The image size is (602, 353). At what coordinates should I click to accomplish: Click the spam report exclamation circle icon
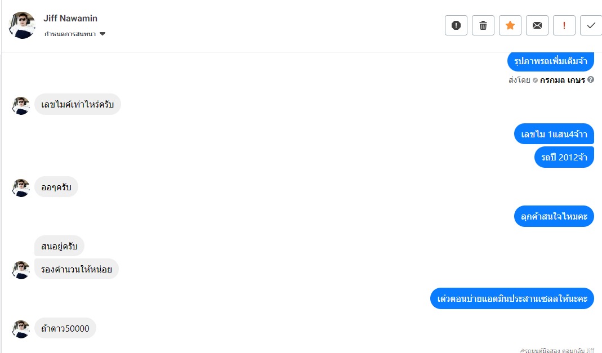tap(456, 25)
